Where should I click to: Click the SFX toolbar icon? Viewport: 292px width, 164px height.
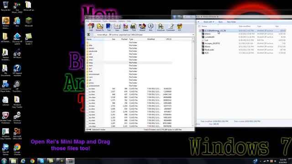tap(179, 27)
